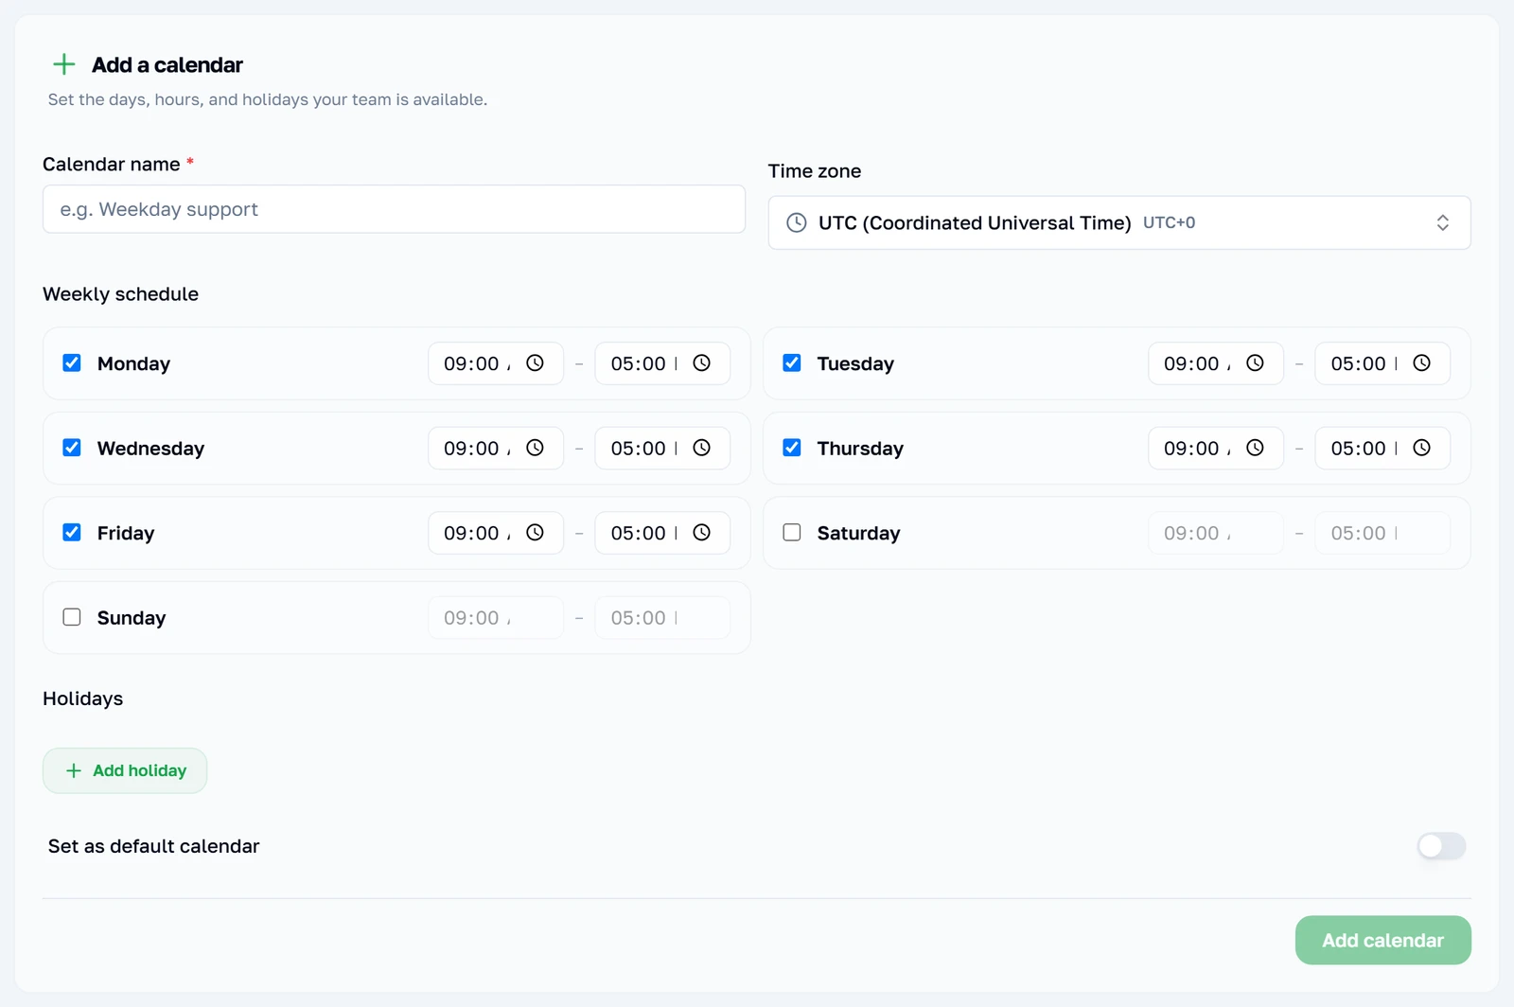The image size is (1514, 1007).
Task: Enable the Saturday checkbox
Action: coord(792,533)
